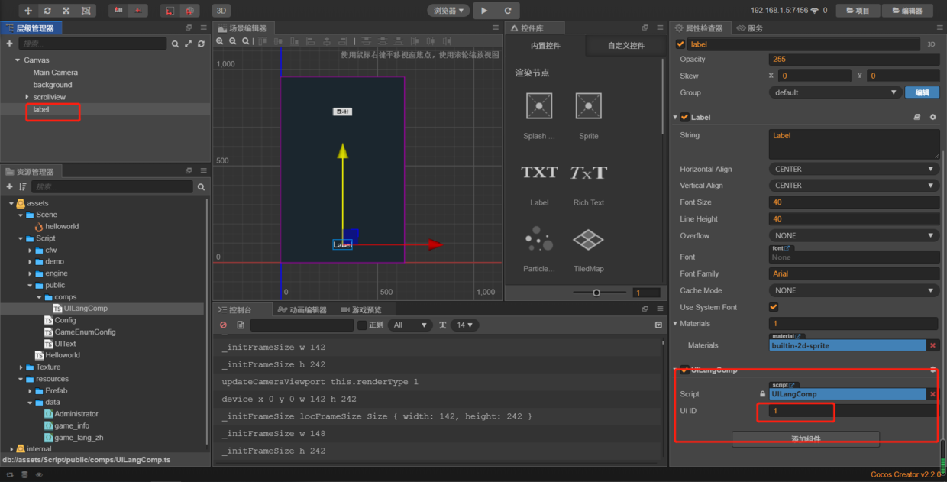The image size is (947, 482).
Task: Refresh the hierarchy panel
Action: coord(202,44)
